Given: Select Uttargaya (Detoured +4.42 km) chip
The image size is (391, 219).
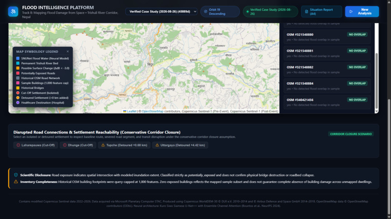Looking at the screenshot, I should tap(180, 145).
